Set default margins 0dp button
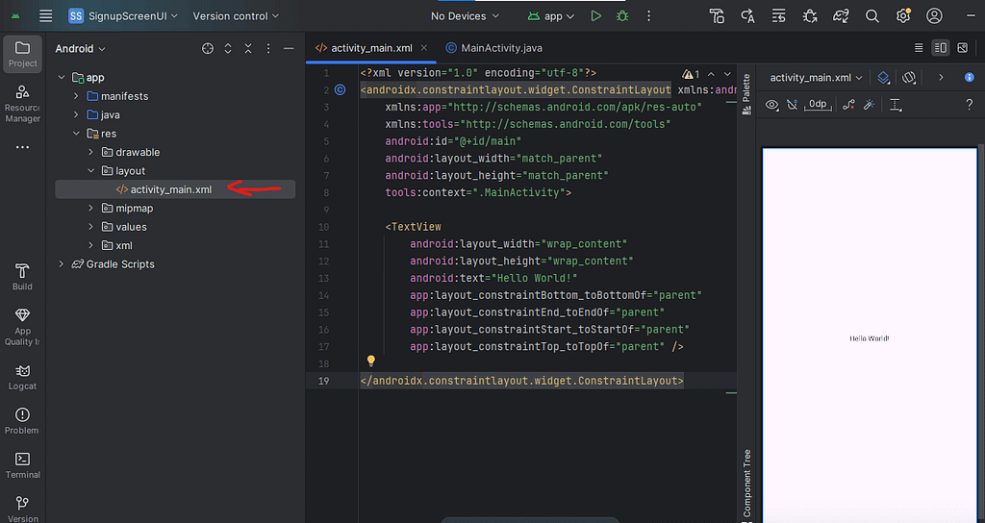 point(818,105)
